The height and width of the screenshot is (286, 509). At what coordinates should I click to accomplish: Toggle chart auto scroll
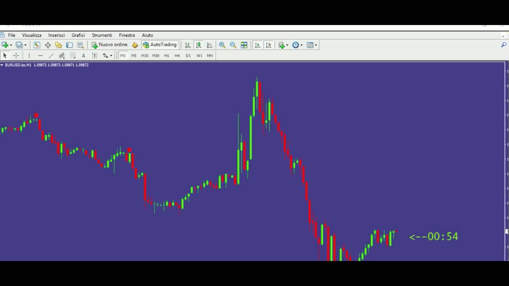tap(257, 45)
